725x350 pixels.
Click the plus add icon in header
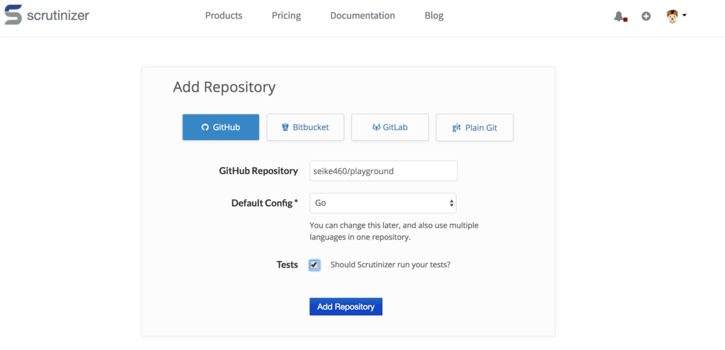(646, 16)
